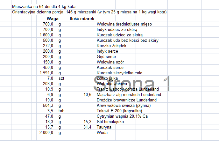Click the weight value 272,0
Screen dimensions: 219x141
coord(48,46)
